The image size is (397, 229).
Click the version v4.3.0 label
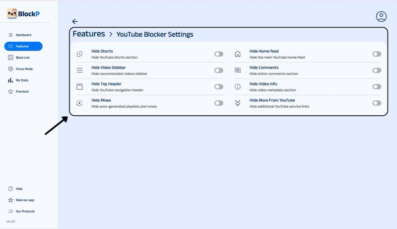[10, 222]
